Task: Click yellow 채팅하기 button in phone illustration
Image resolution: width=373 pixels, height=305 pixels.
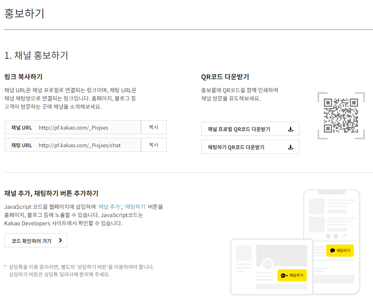Action: click(340, 250)
